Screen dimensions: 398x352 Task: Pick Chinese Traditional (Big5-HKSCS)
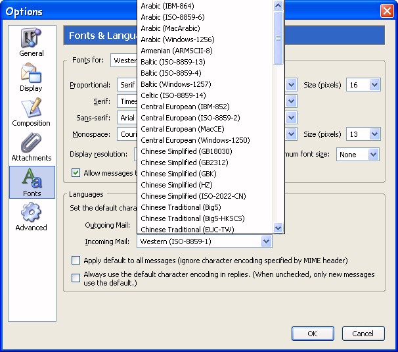click(x=205, y=218)
